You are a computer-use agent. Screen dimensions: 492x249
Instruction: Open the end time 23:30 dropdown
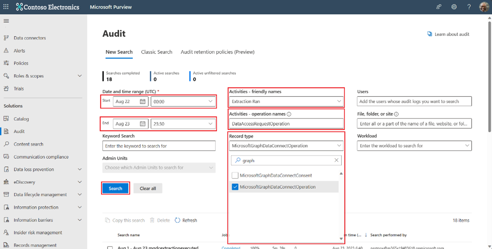tap(183, 124)
